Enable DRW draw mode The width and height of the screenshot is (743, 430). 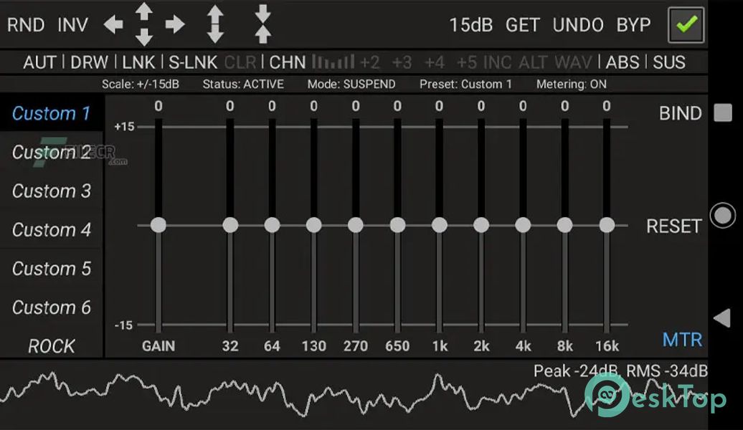click(89, 62)
